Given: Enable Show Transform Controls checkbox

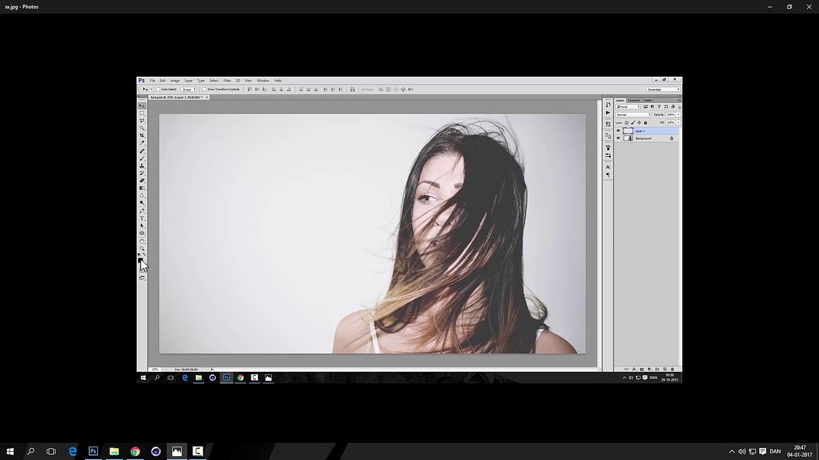Looking at the screenshot, I should (x=204, y=89).
